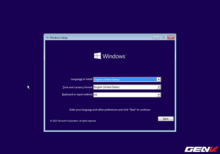
Task: Click the 'Windows Setup' title text
Action: click(x=59, y=38)
